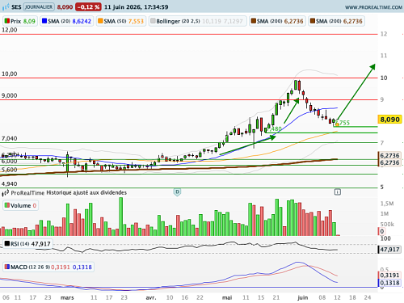404x303 pixels.
Task: Open the Bollinger (20 2,5) indicator settings
Action: click(197, 21)
